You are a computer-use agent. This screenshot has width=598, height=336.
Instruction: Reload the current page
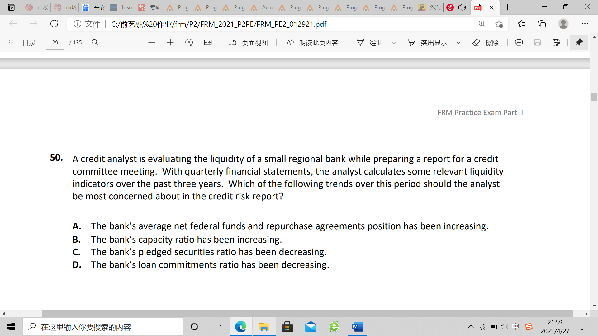pos(54,24)
